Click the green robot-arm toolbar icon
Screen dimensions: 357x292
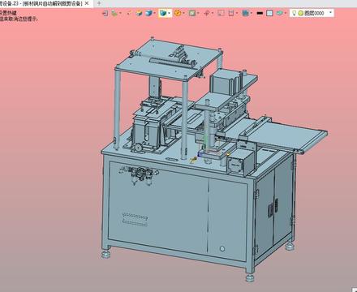pos(114,13)
